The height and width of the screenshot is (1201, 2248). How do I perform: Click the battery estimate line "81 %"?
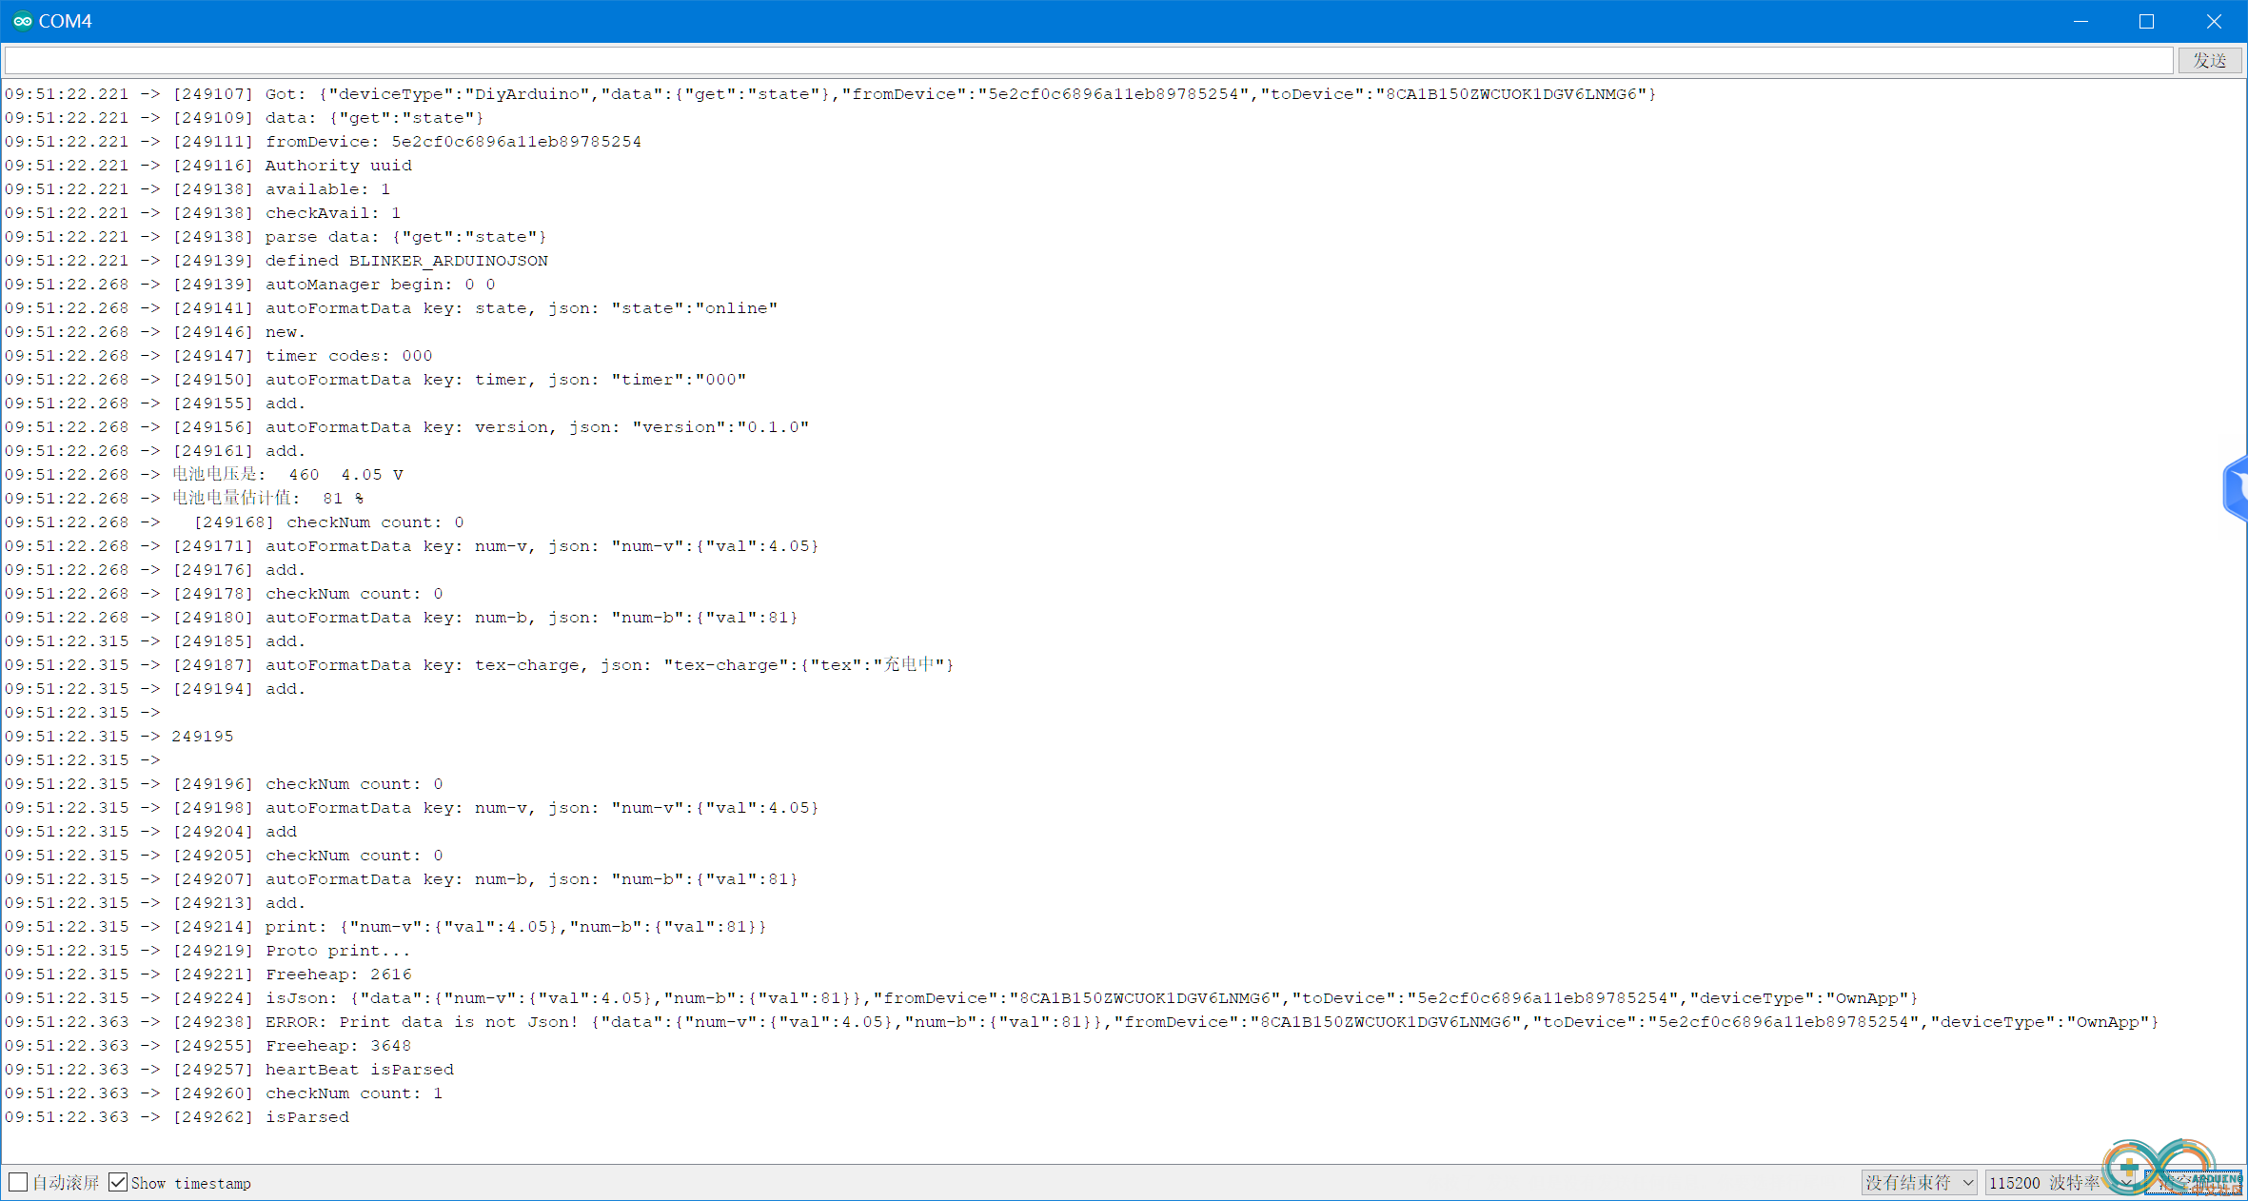(184, 498)
